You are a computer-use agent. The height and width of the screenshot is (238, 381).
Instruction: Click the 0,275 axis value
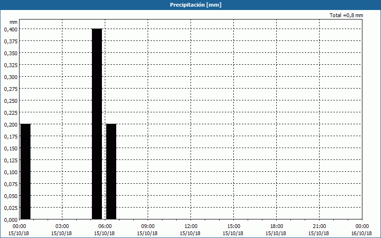tap(11, 89)
